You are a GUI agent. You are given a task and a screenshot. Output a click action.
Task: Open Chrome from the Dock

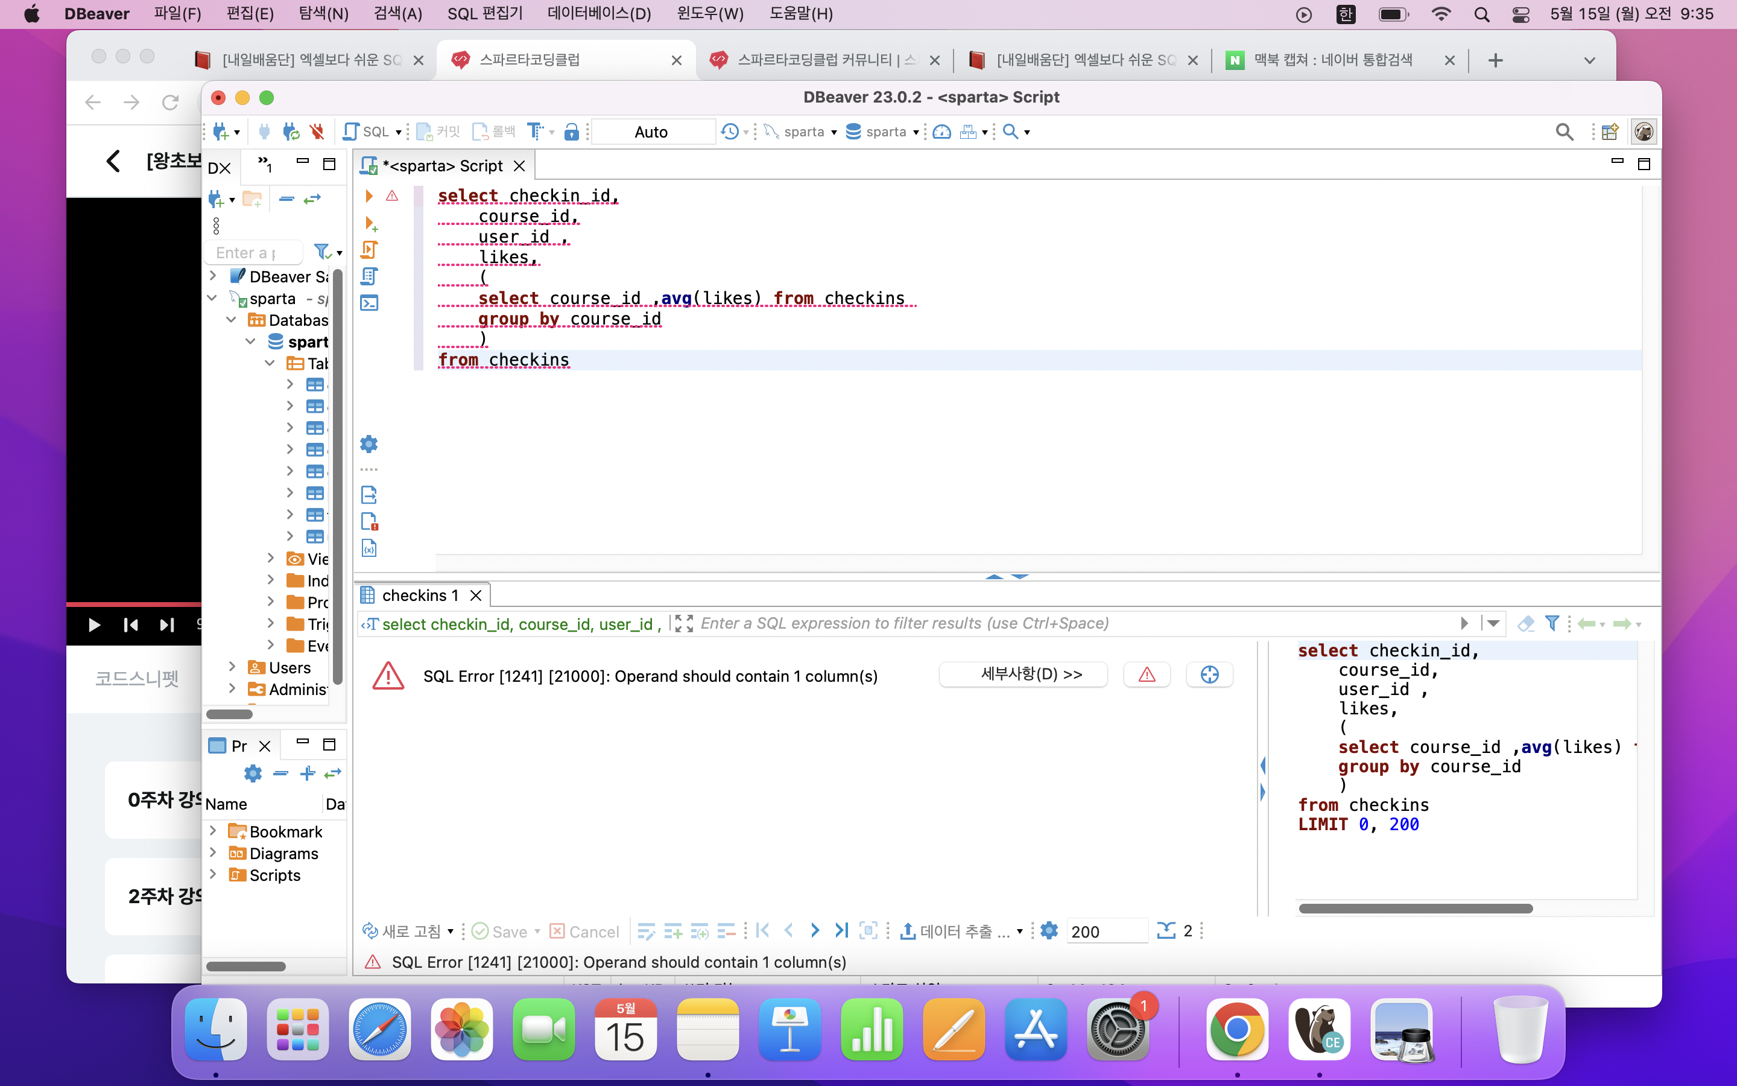[1237, 1029]
